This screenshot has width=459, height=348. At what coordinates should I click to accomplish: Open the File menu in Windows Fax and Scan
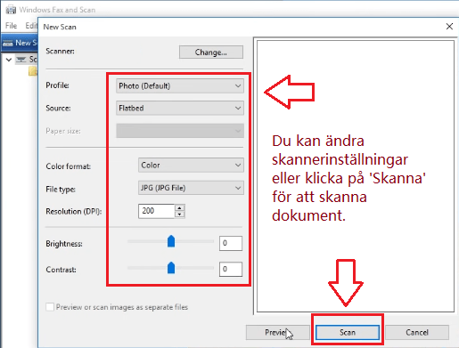pyautogui.click(x=12, y=26)
